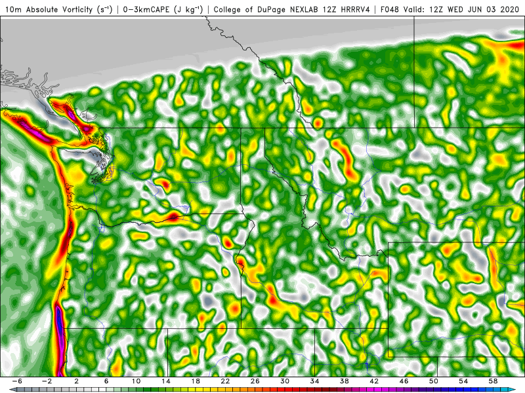Click the '46' color scale label
Viewport: 525px width, 393px height.
[x=404, y=381]
